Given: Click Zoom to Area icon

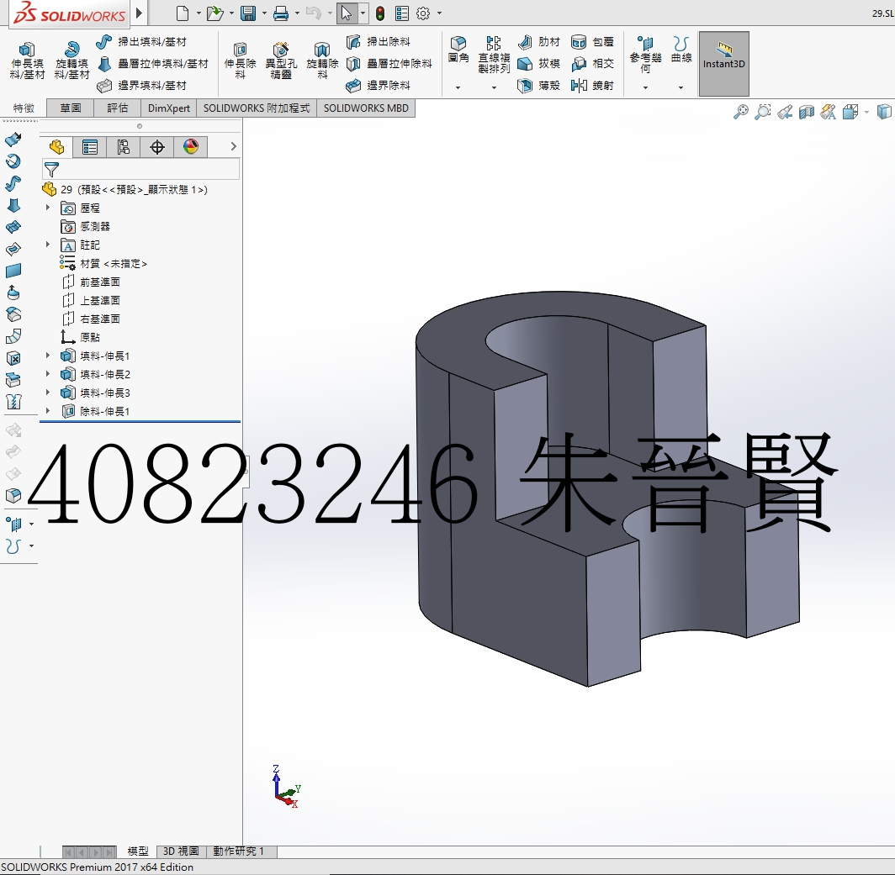Looking at the screenshot, I should (x=763, y=112).
